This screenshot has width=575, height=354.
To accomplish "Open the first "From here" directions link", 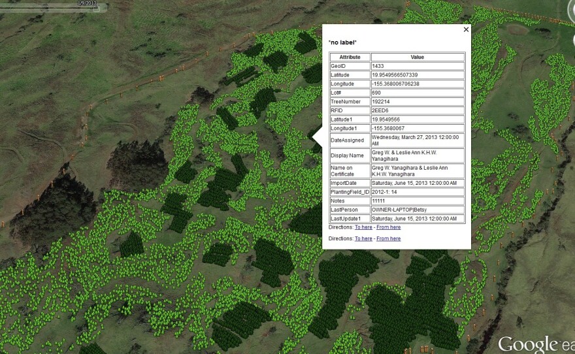I will 389,227.
